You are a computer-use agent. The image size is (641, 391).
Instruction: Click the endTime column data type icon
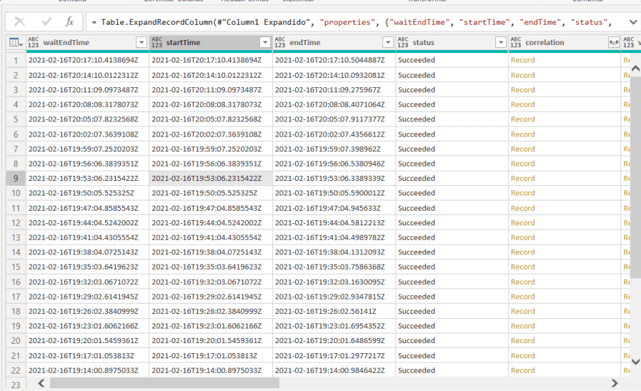click(280, 43)
